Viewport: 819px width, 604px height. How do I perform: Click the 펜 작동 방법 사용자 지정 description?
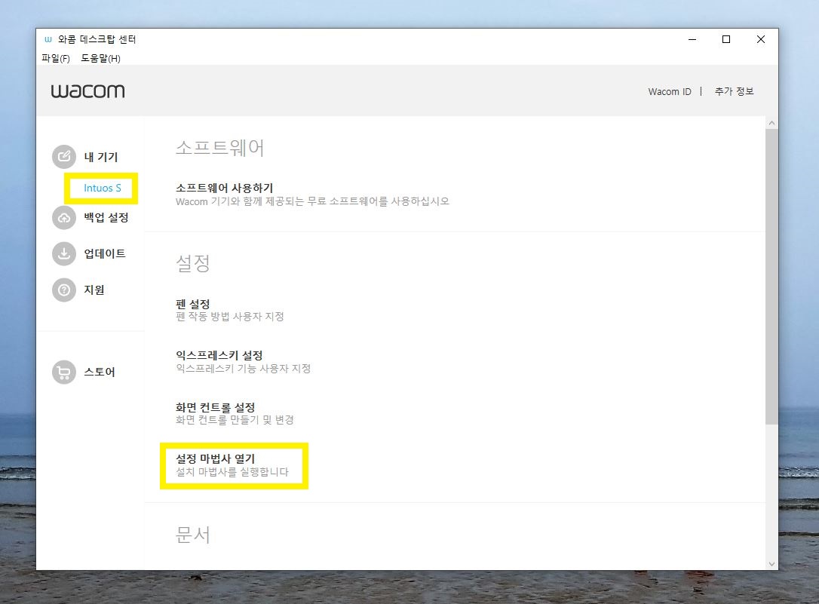230,317
